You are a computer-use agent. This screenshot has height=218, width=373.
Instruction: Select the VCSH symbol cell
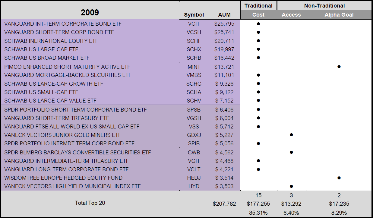pyautogui.click(x=194, y=32)
